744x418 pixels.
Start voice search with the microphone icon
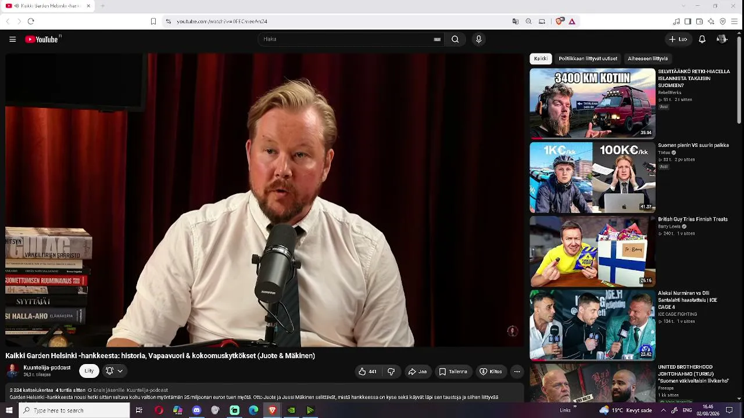tap(478, 39)
